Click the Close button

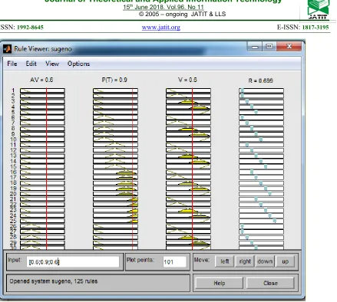270,283
